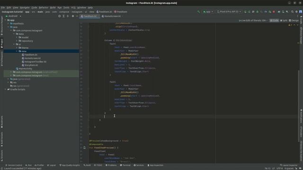Select the FeedItem.kt editor tab
The height and width of the screenshot is (170, 303).
point(90,16)
